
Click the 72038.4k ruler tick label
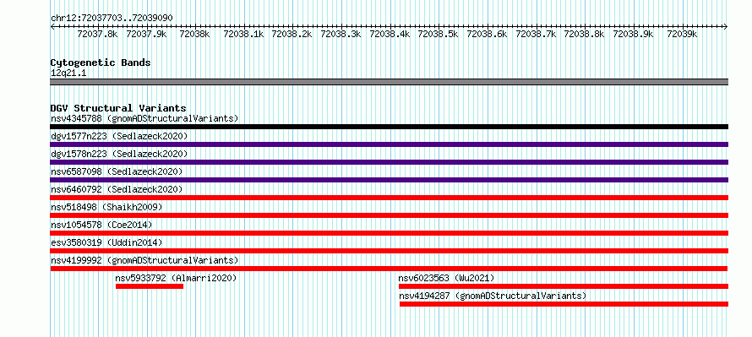click(390, 35)
